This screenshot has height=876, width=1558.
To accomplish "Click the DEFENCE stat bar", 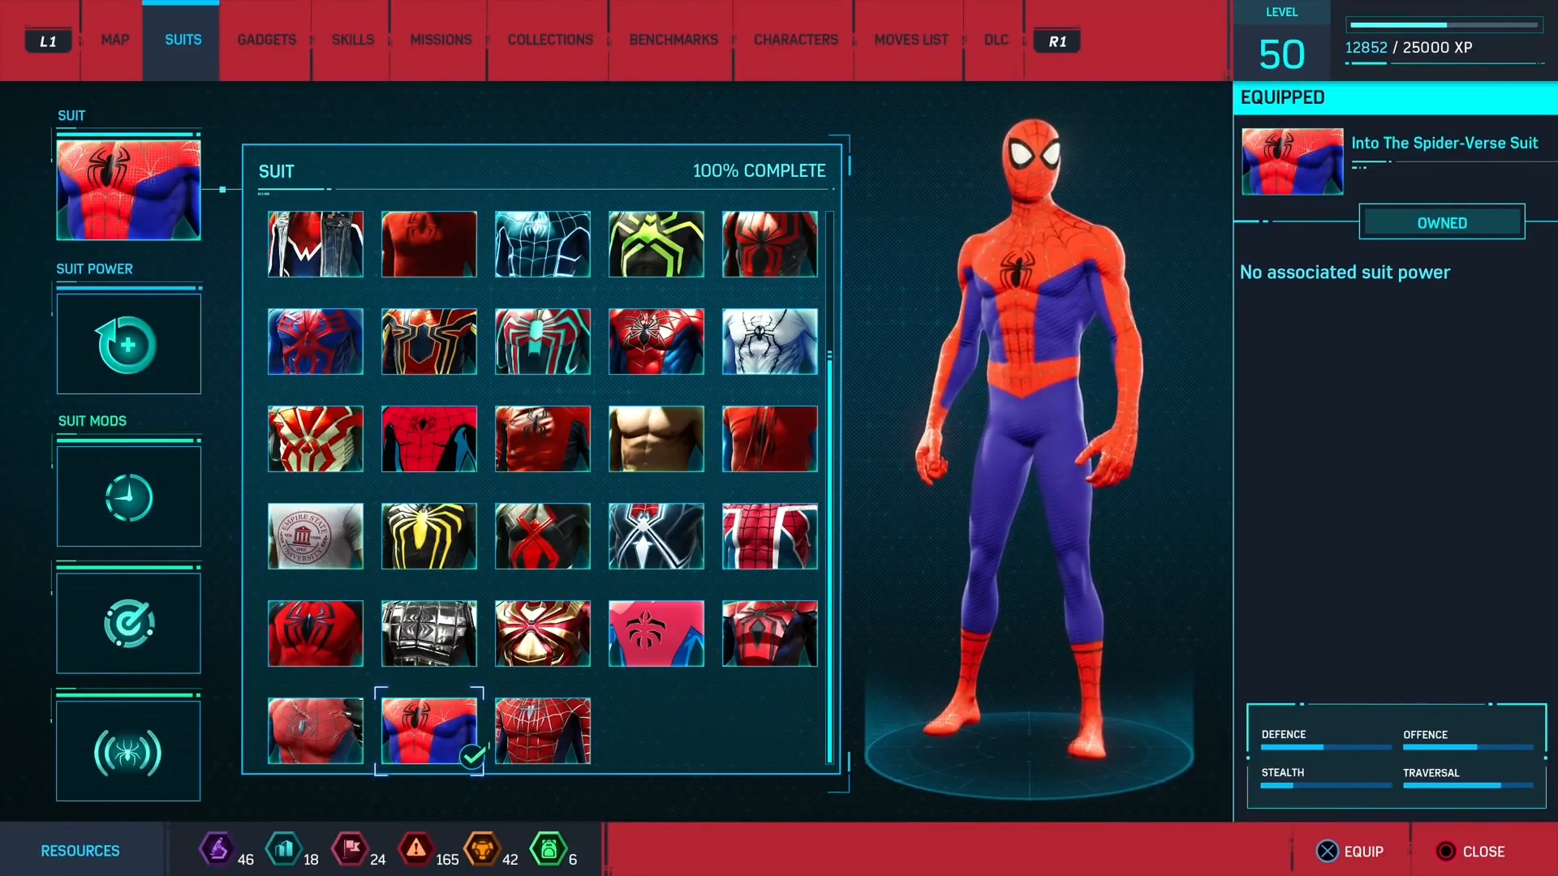I will point(1326,747).
